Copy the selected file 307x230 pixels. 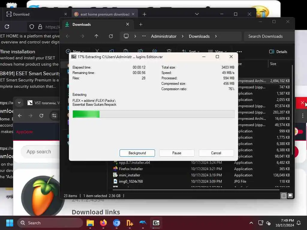pyautogui.click(x=112, y=51)
